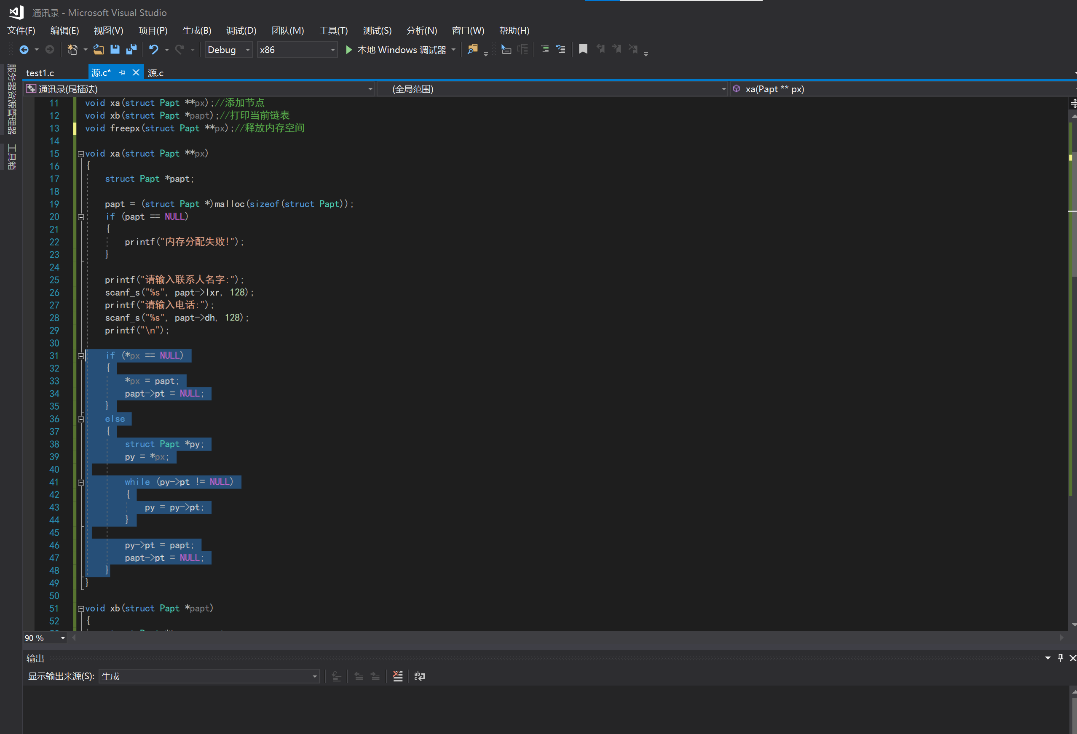Click the find message in code icon
Viewport: 1077px width, 734px height.
coord(337,676)
